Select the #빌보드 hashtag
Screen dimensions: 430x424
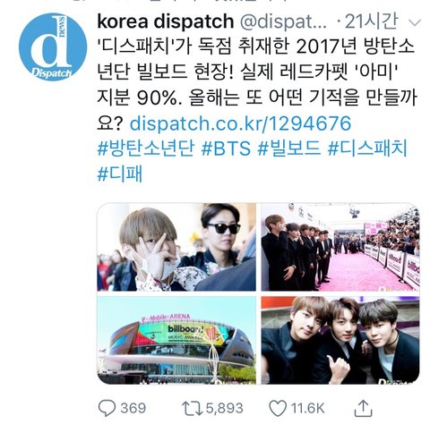(289, 148)
